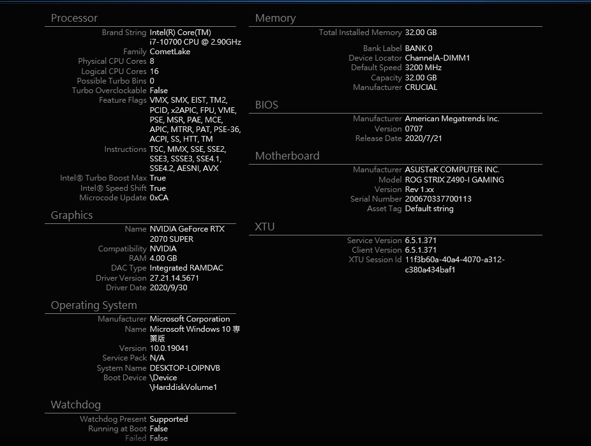Select the Serial Number 200670337700113

[x=438, y=199]
